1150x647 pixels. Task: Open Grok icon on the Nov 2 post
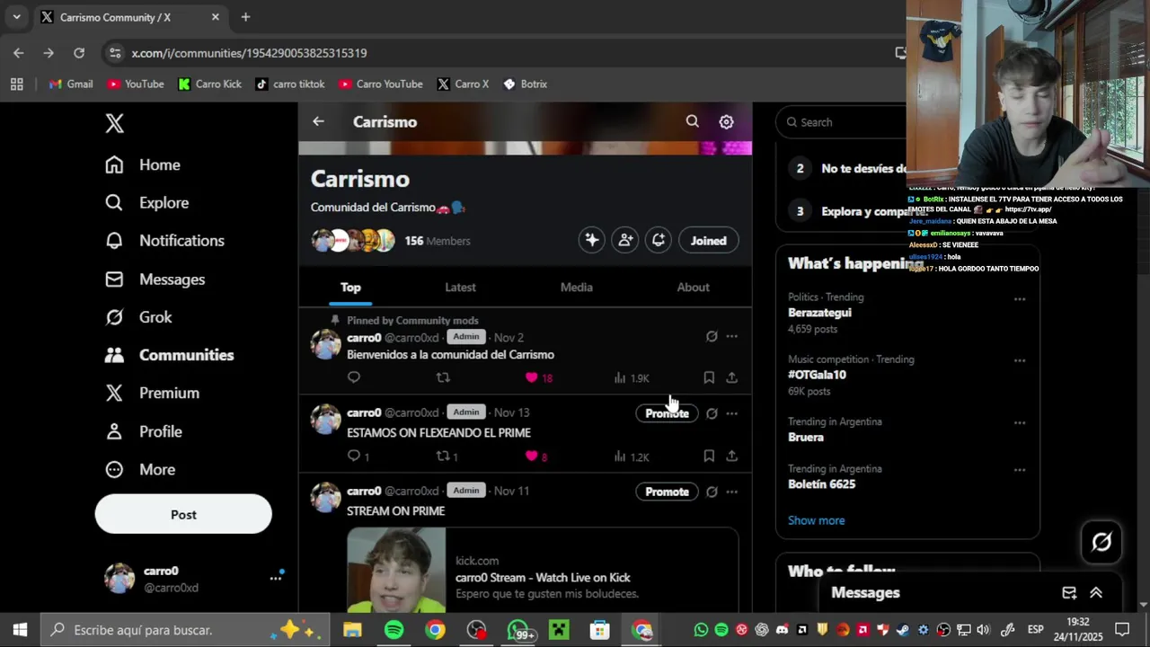[712, 336]
